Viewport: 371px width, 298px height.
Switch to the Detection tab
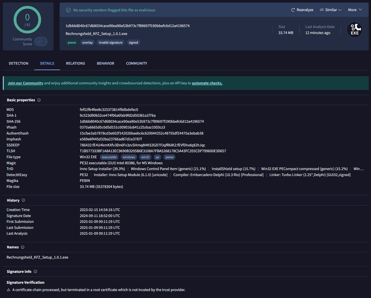pyautogui.click(x=19, y=64)
